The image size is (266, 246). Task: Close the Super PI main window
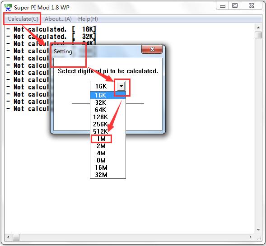pos(252,6)
